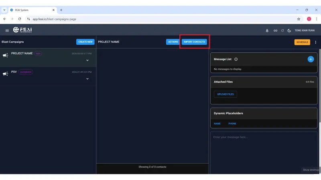This screenshot has width=321, height=180.
Task: Click the CREATE NEW button
Action: (x=85, y=42)
